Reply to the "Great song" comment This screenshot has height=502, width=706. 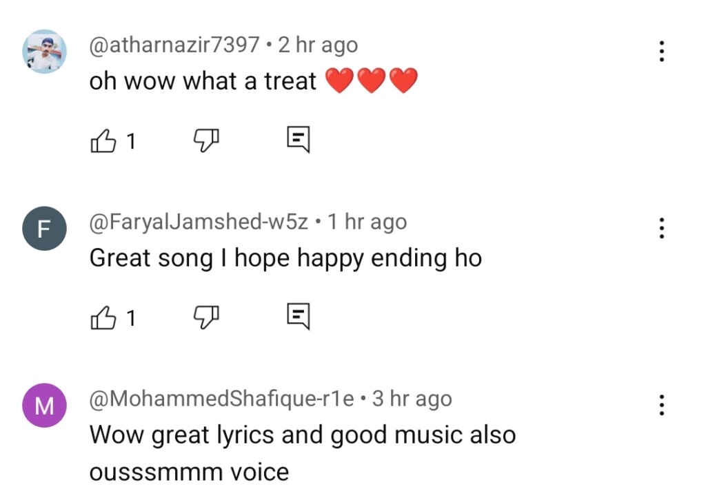[x=298, y=317]
